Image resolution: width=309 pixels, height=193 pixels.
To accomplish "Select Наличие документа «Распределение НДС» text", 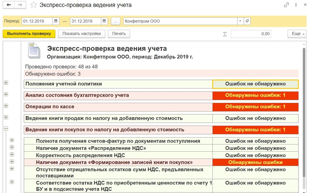I will coord(91,148).
